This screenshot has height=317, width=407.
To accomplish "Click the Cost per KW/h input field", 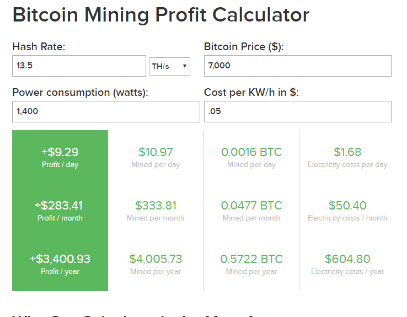I will (x=297, y=111).
